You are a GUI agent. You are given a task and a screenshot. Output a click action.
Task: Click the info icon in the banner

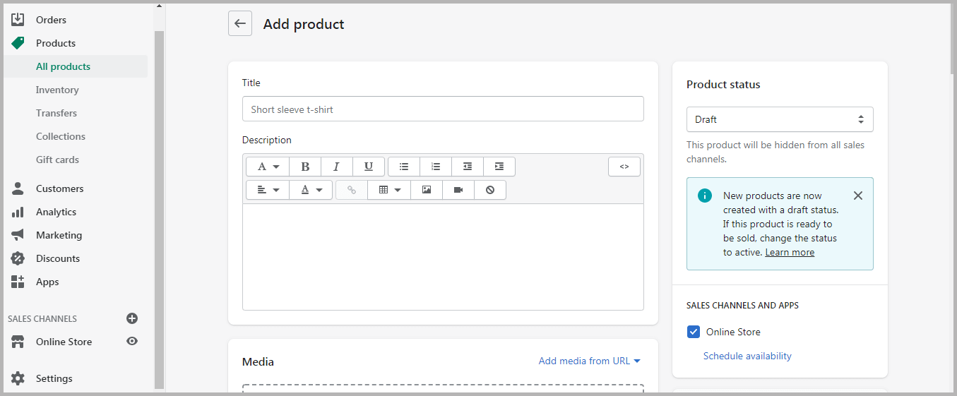705,196
